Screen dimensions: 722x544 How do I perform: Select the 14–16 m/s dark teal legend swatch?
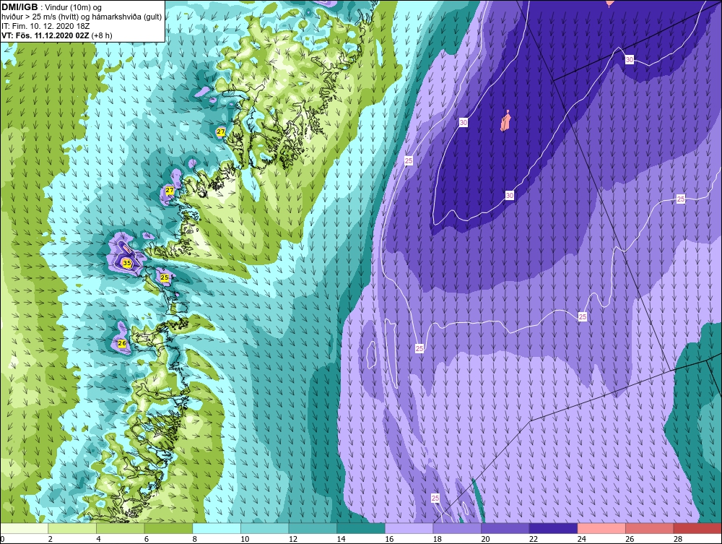360,528
